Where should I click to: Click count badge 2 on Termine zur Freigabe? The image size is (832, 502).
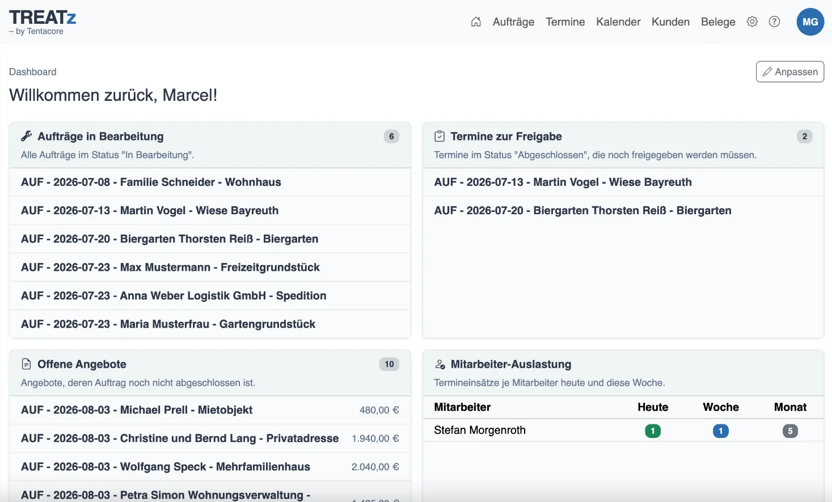tap(805, 136)
